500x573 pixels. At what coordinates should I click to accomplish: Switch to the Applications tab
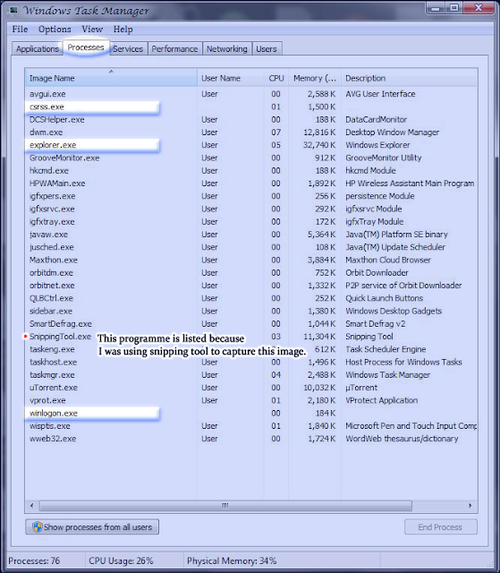(x=38, y=49)
